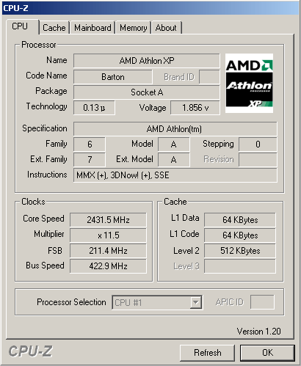Click the Bus Speed 422.9 MHz field

coord(108,266)
